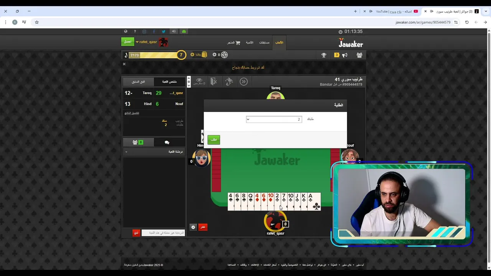Image resolution: width=491 pixels, height=276 pixels.
Task: Select the Ace of clubs card
Action: [x=314, y=202]
